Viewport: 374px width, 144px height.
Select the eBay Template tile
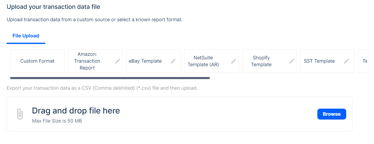point(145,61)
